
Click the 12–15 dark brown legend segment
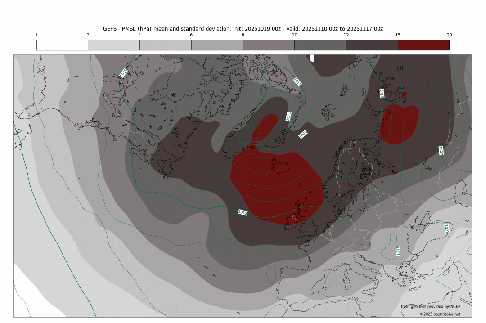click(x=372, y=45)
